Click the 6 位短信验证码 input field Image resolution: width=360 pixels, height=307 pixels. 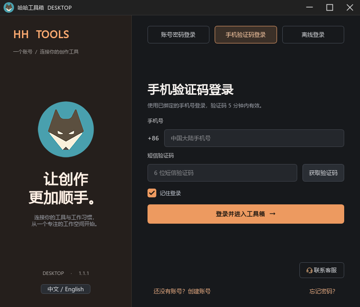tap(222, 173)
